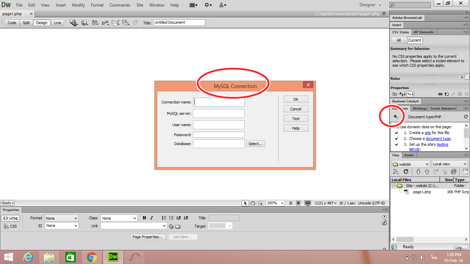Open the Multiscreen preview toolbar icon
Image resolution: width=470 pixels, height=264 pixels.
[x=74, y=23]
